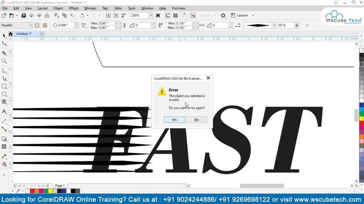364x204 pixels.
Task: Pick the red swatch in the document palette
Action: point(32,191)
